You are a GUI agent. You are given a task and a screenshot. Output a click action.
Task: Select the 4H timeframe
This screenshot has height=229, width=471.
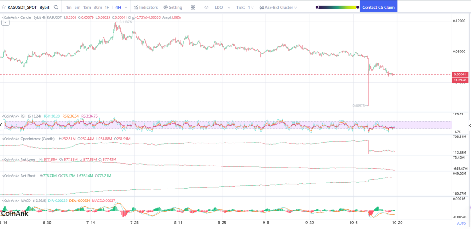tap(118, 7)
